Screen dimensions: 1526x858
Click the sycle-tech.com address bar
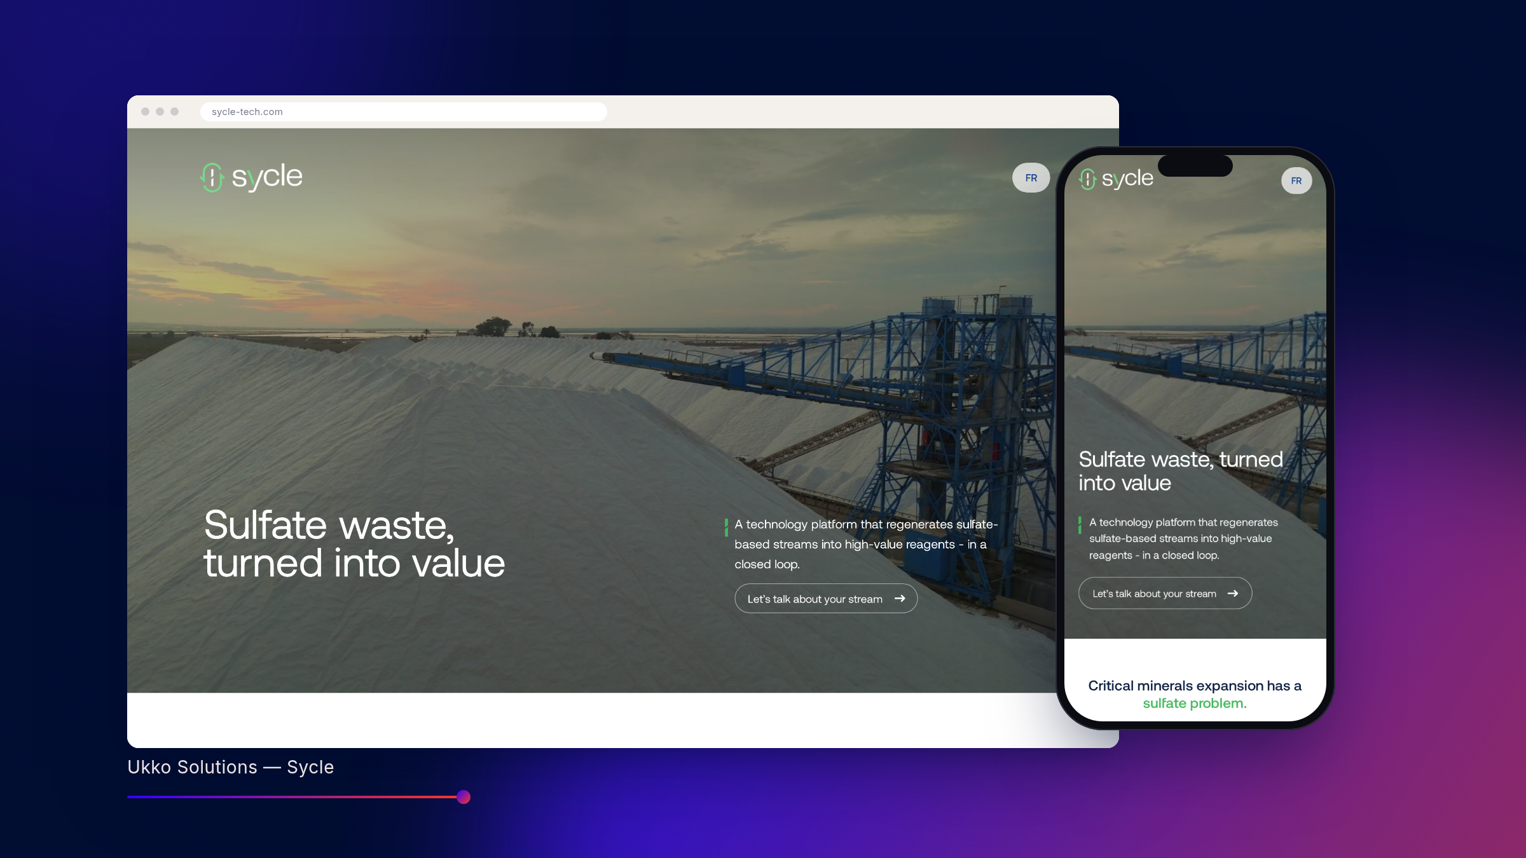403,112
